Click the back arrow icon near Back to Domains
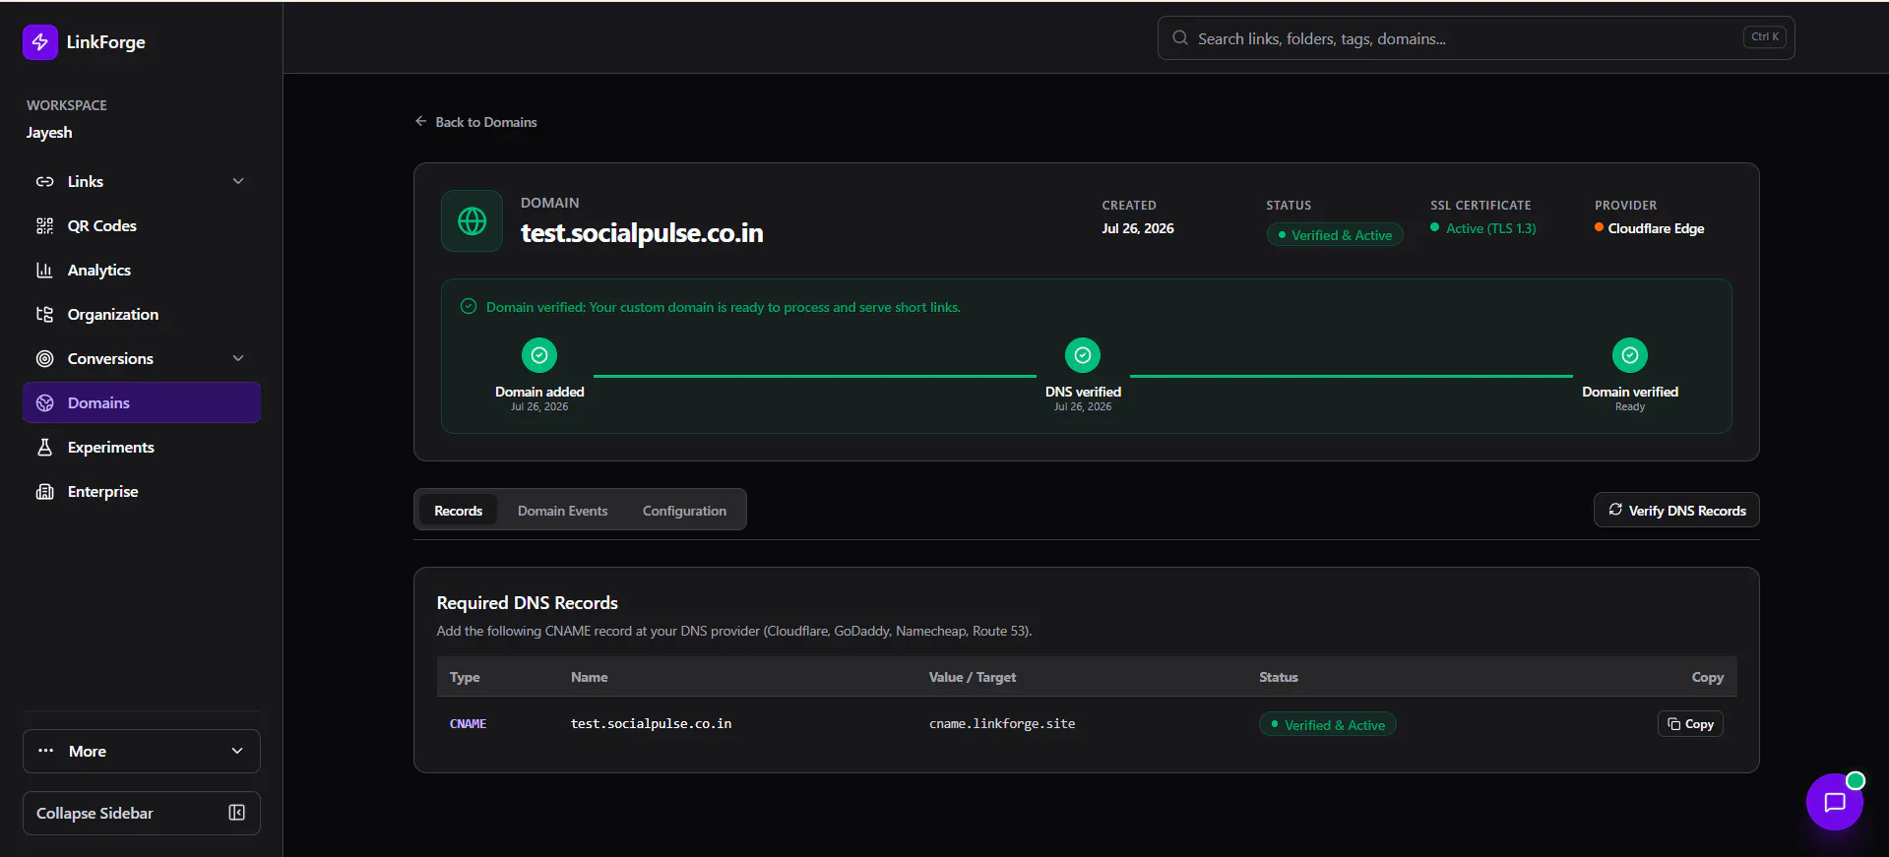 pos(421,121)
